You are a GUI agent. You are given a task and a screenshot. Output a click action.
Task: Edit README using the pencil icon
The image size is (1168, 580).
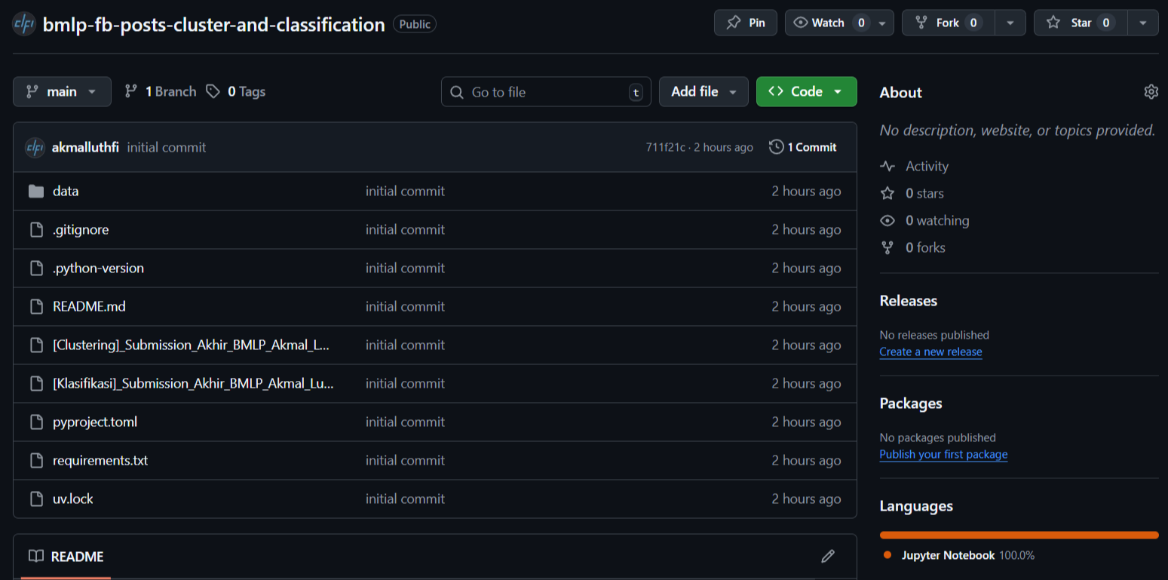click(827, 556)
